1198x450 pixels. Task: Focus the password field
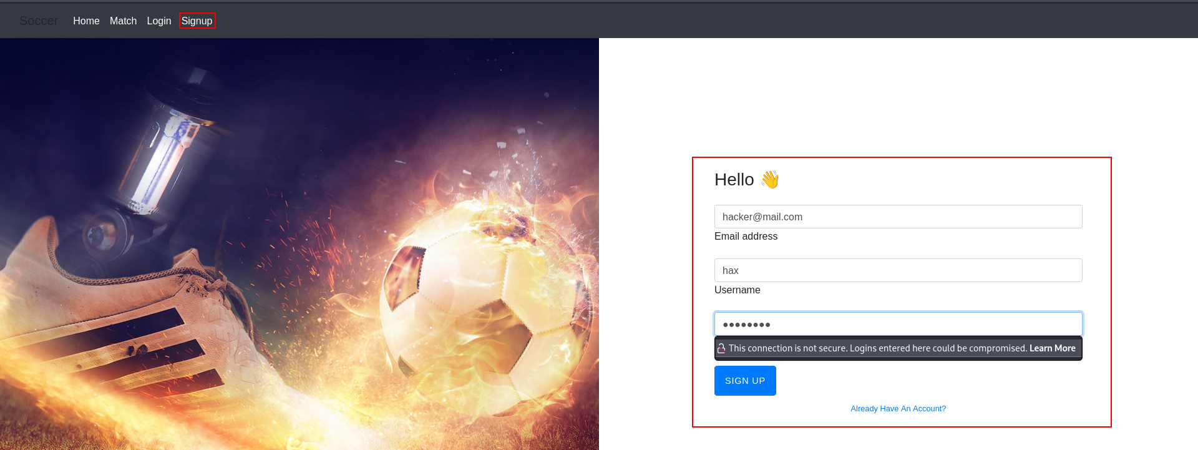coord(898,324)
